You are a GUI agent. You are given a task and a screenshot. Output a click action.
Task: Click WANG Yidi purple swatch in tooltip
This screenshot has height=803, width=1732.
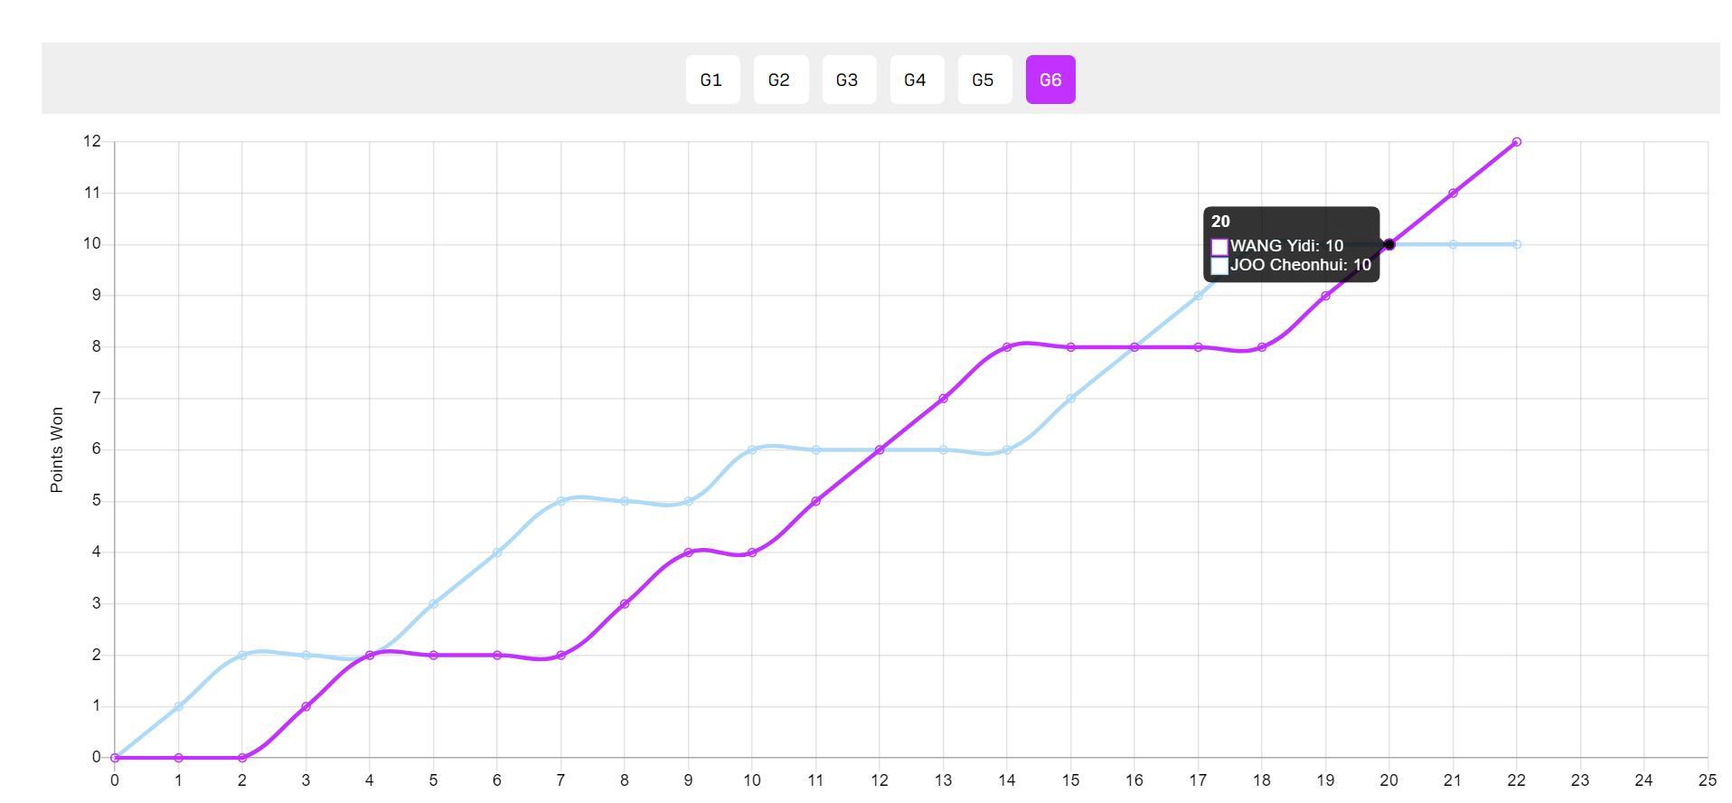[x=1219, y=247]
